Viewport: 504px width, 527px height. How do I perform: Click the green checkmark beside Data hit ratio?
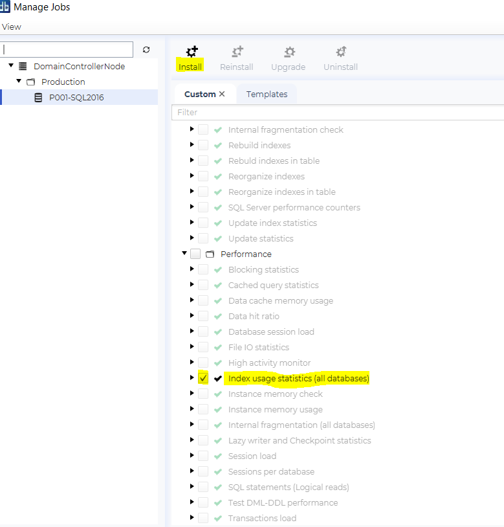(x=218, y=317)
